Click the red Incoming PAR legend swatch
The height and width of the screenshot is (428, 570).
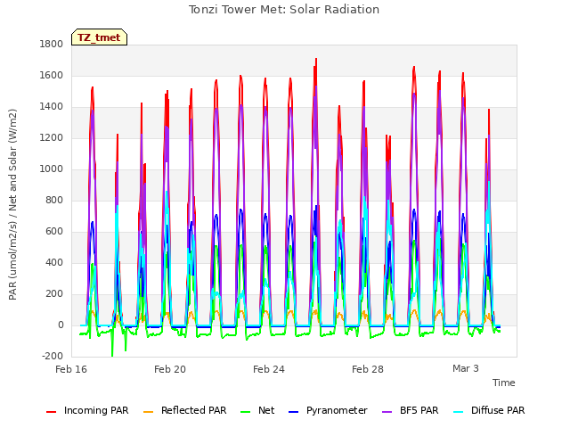[52, 412]
